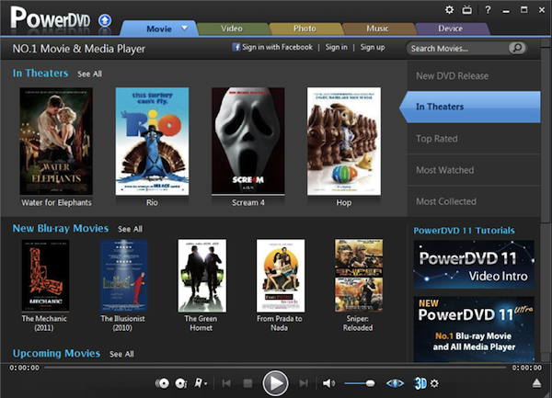Switch to the Photo tab
The image size is (552, 398).
point(305,28)
